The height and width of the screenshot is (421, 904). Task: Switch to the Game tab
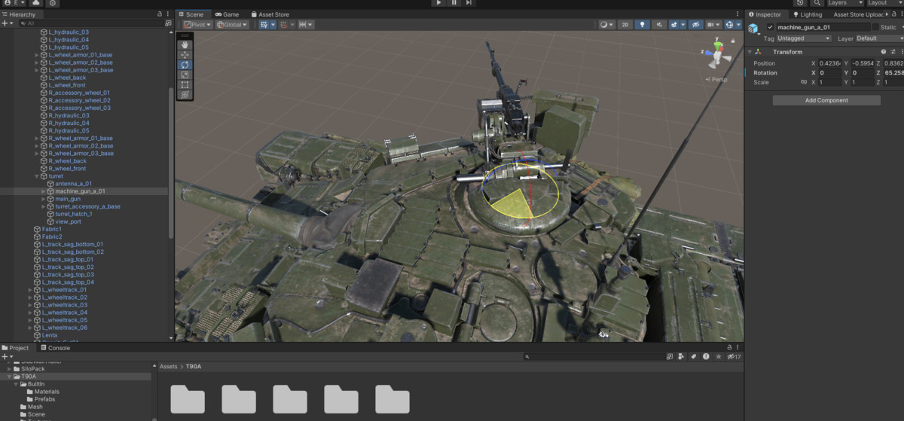pos(227,14)
